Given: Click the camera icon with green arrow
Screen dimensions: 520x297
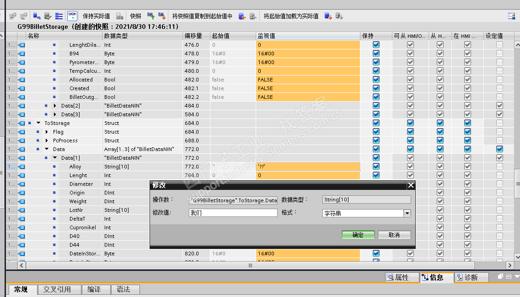Looking at the screenshot, I should (151, 16).
